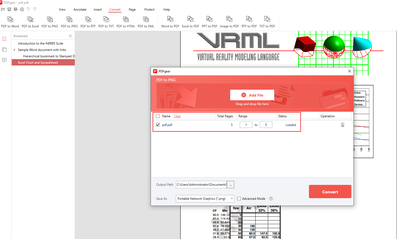The image size is (397, 239).
Task: Click the Range column header
Action: pos(243,116)
